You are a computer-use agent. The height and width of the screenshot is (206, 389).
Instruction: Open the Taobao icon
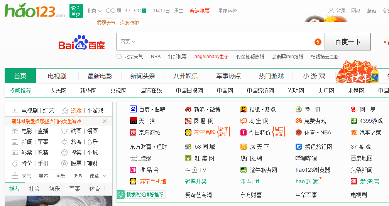[244, 121]
